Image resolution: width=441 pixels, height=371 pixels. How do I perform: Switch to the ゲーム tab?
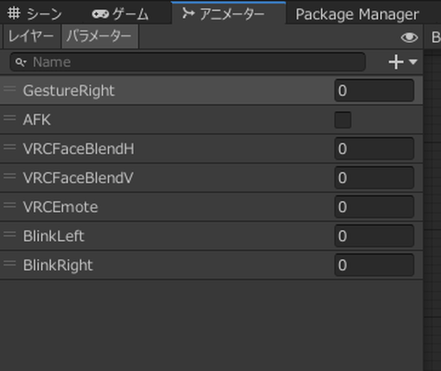[x=120, y=14]
